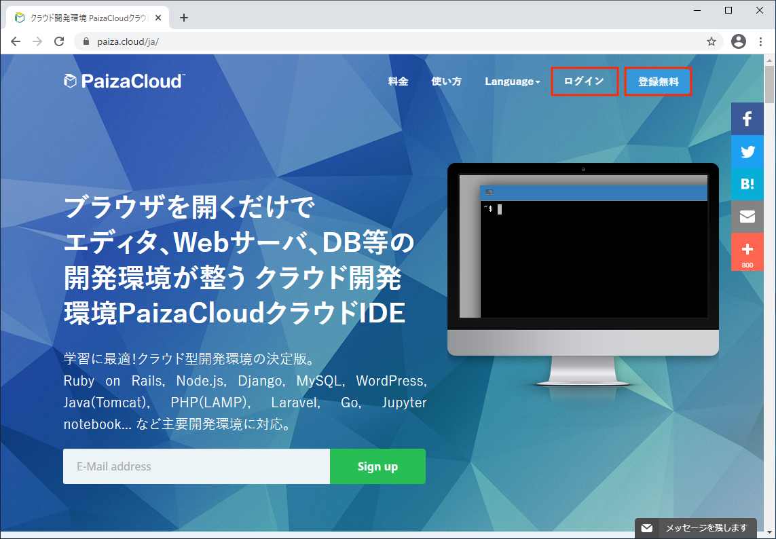The height and width of the screenshot is (539, 776).
Task: Reload the page with refresh icon
Action: click(59, 41)
